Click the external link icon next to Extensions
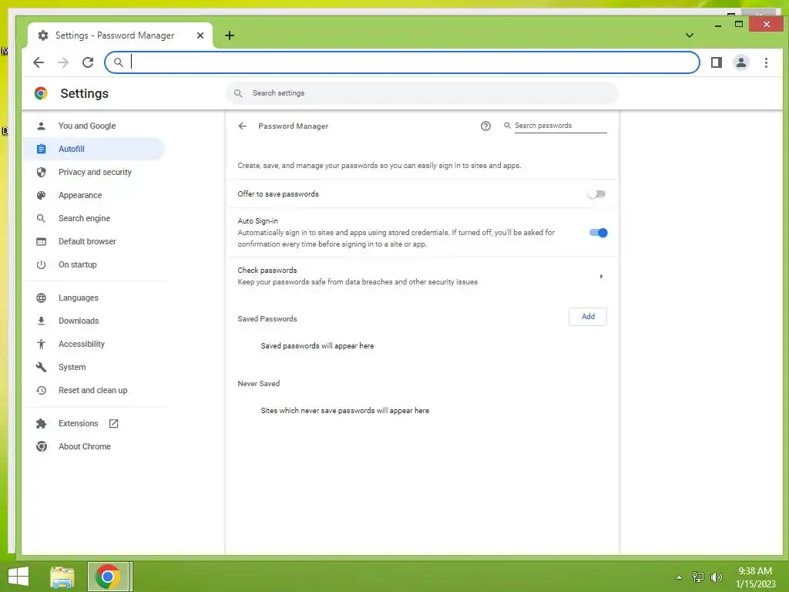 [114, 424]
